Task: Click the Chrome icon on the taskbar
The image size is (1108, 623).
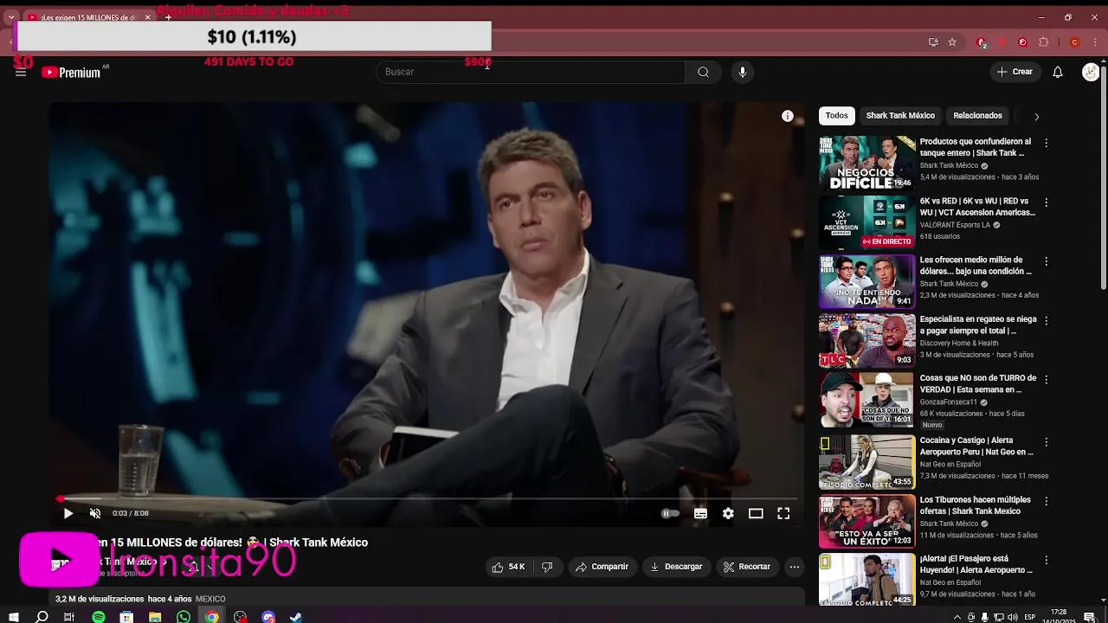Action: [x=212, y=617]
